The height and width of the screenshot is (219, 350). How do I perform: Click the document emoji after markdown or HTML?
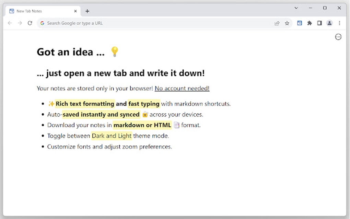tap(176, 125)
